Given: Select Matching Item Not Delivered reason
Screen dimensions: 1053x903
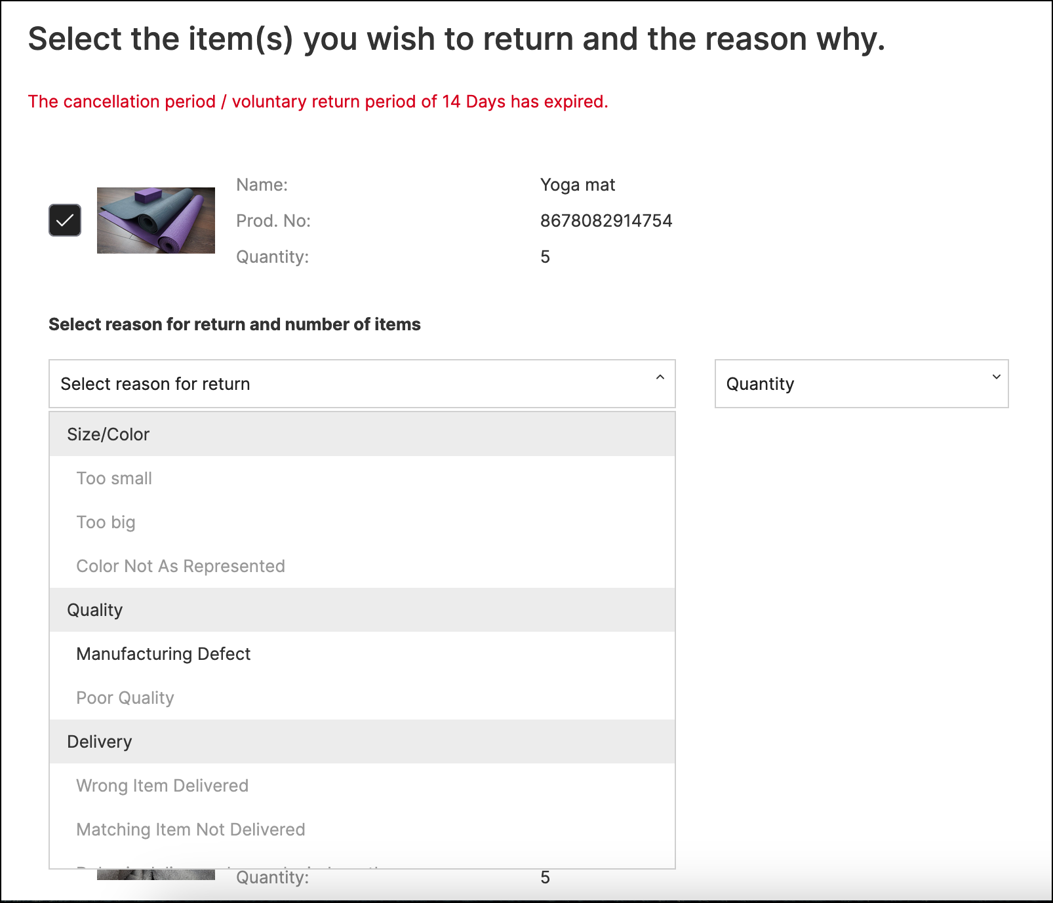Looking at the screenshot, I should [190, 830].
